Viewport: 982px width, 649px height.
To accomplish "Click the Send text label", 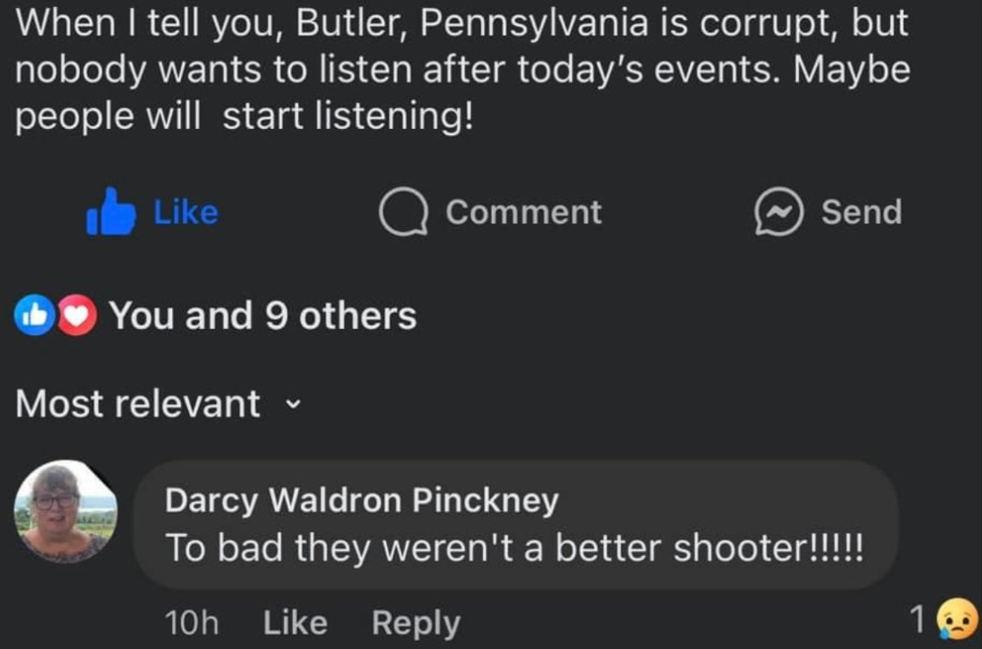I will (861, 212).
